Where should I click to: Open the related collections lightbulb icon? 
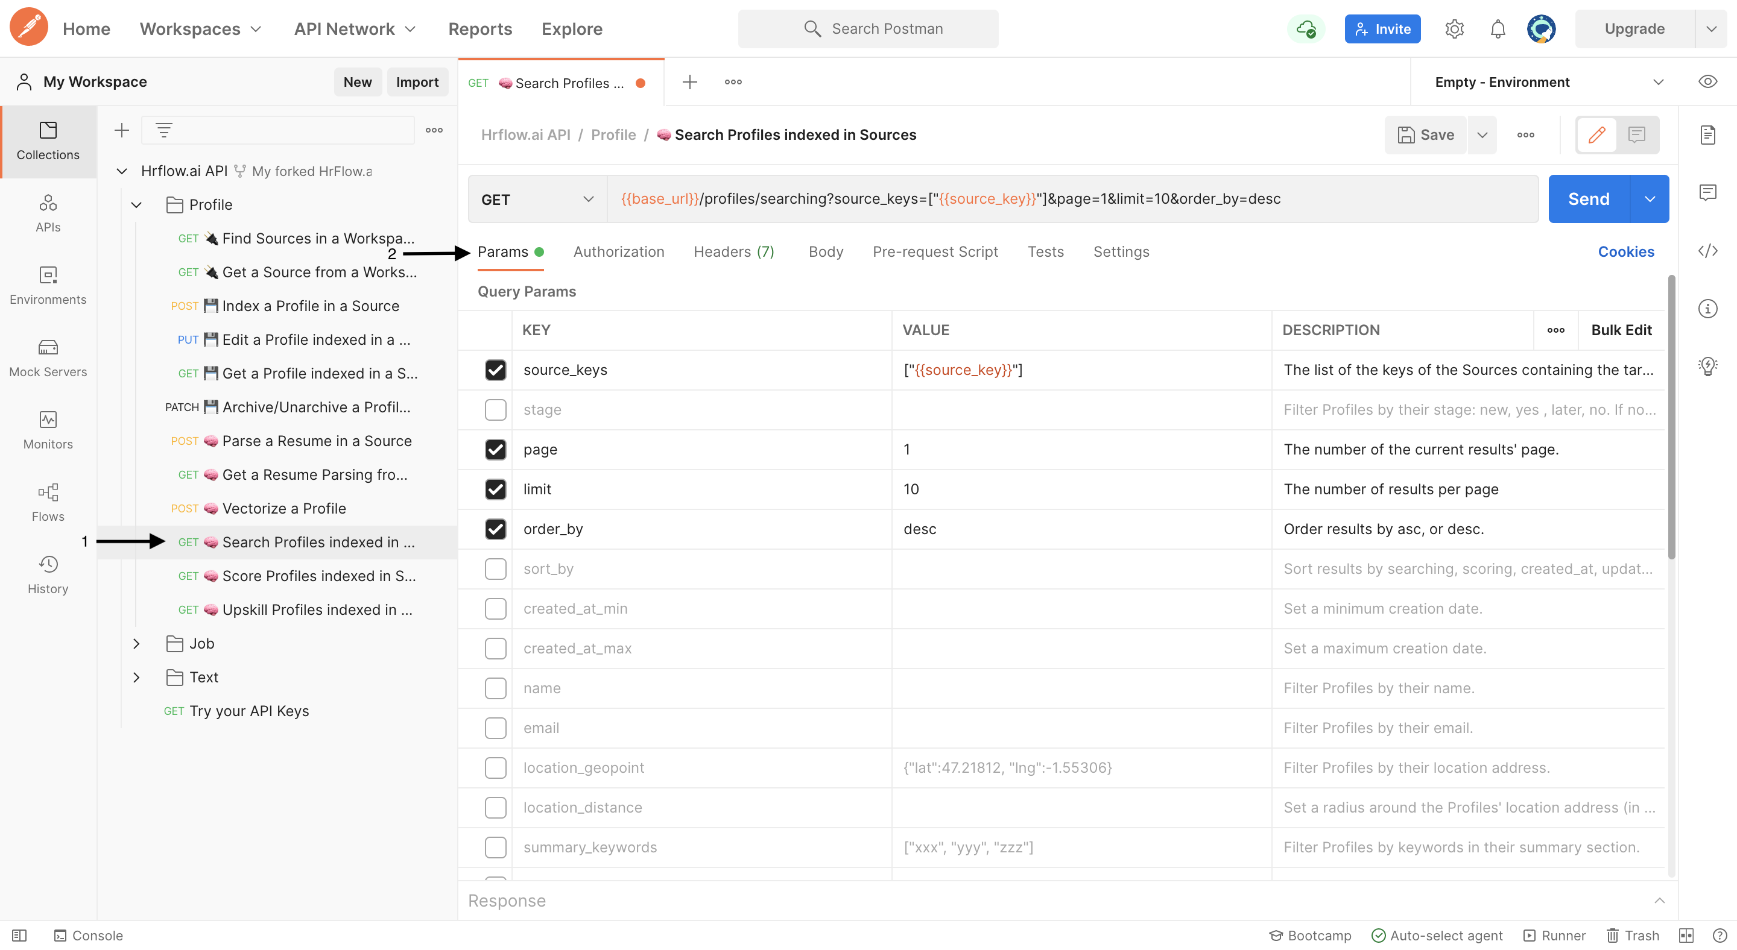pos(1707,366)
